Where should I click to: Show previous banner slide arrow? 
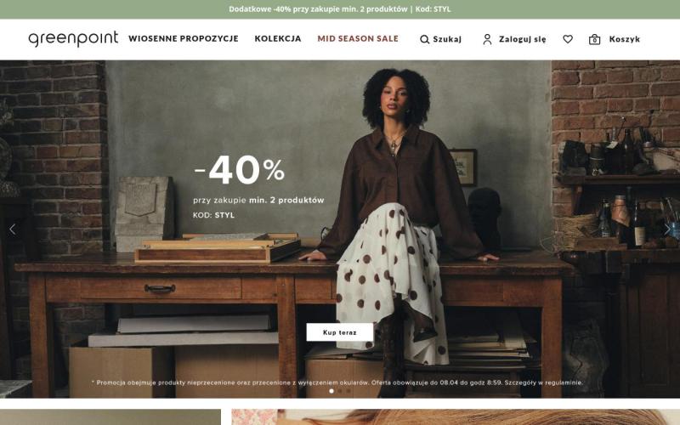coord(13,229)
